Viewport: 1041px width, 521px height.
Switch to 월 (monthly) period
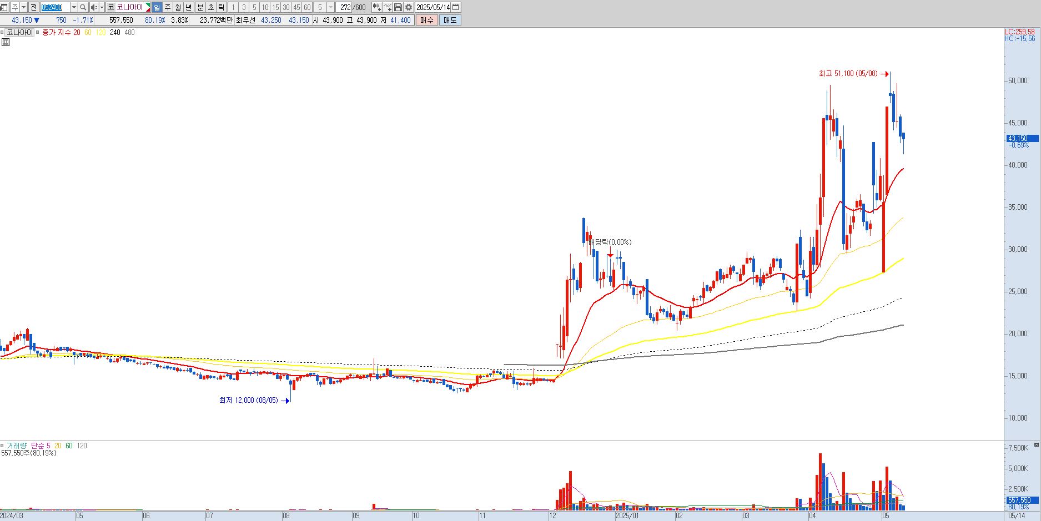pos(178,7)
